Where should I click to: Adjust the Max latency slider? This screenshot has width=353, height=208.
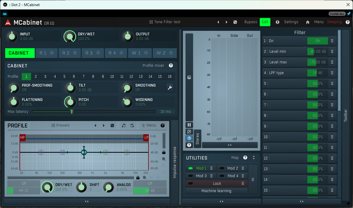[94, 112]
